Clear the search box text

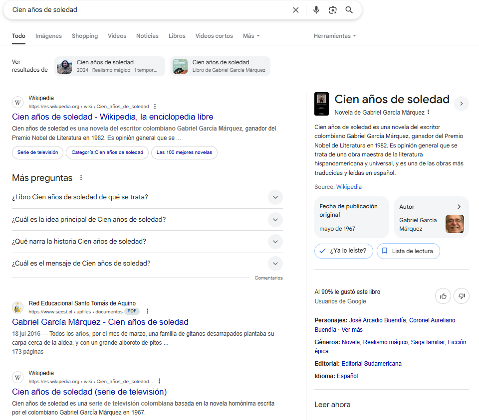pos(295,10)
